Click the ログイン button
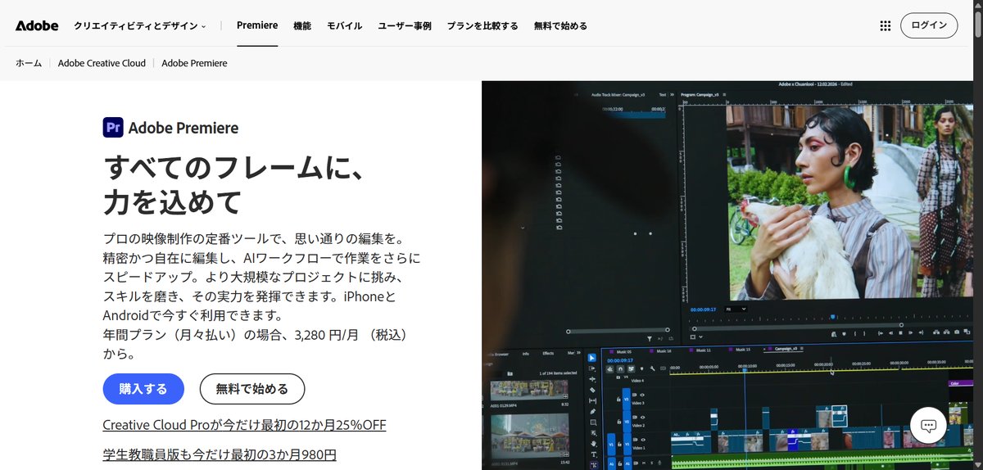The height and width of the screenshot is (470, 983). pos(929,25)
